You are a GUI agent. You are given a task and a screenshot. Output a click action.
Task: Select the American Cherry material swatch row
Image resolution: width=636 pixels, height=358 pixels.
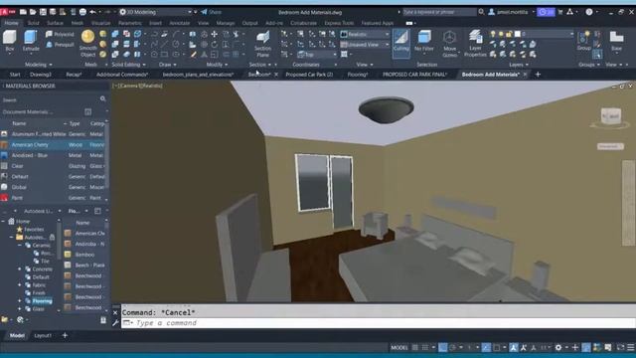54,144
